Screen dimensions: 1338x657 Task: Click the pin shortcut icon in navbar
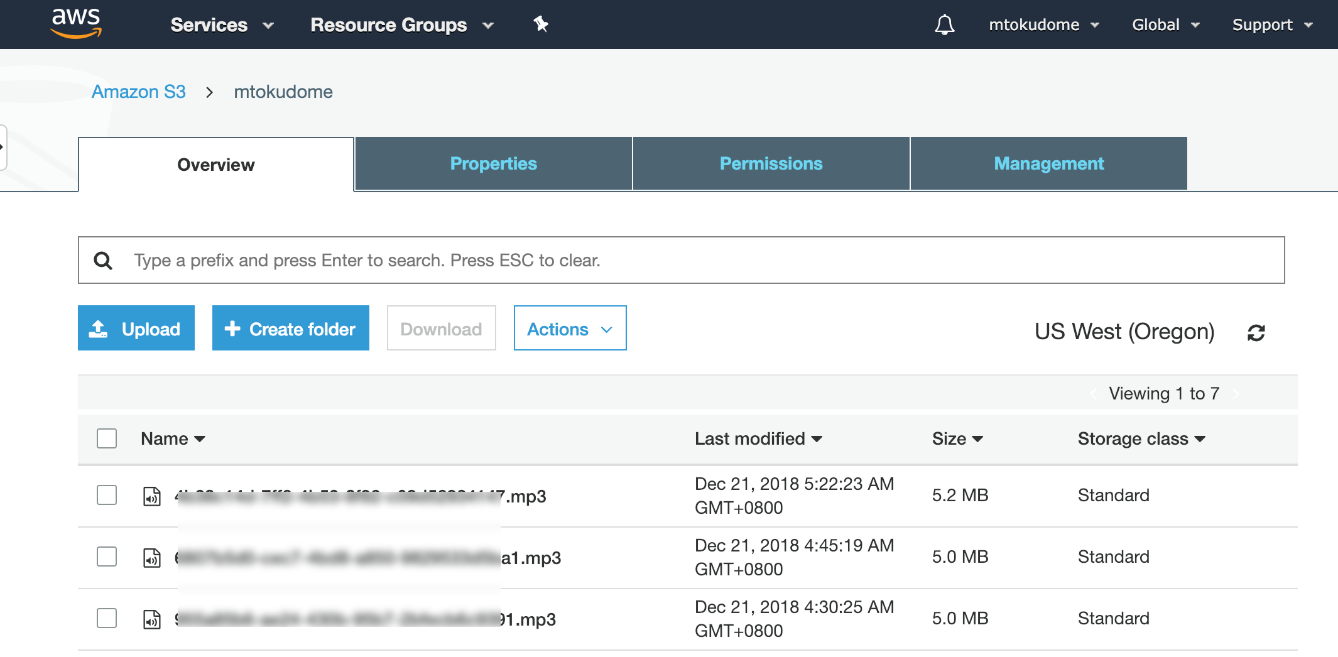coord(541,24)
